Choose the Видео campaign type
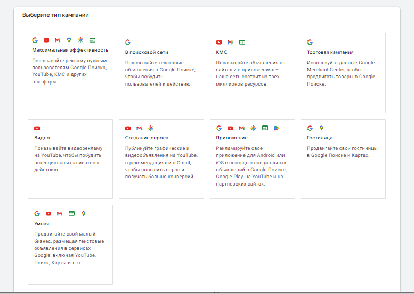 [x=70, y=159]
